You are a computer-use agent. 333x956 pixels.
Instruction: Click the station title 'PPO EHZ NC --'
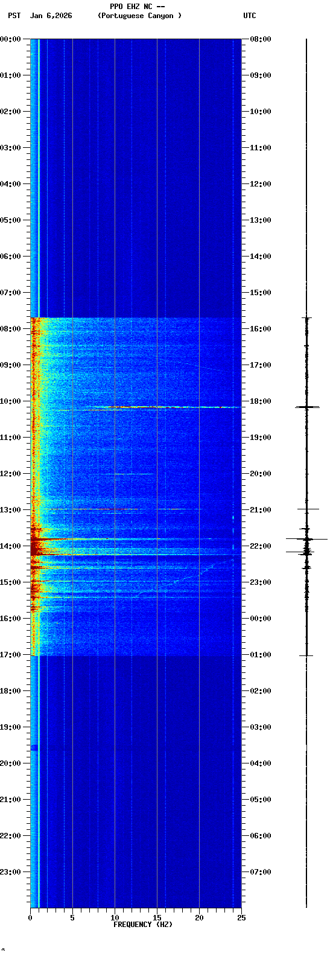tap(137, 7)
